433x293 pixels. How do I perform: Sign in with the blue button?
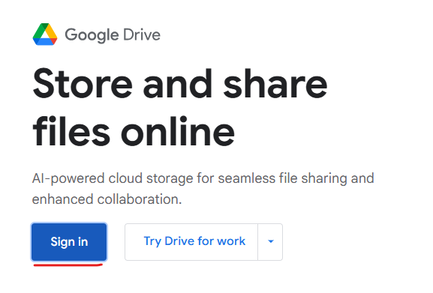pos(69,242)
